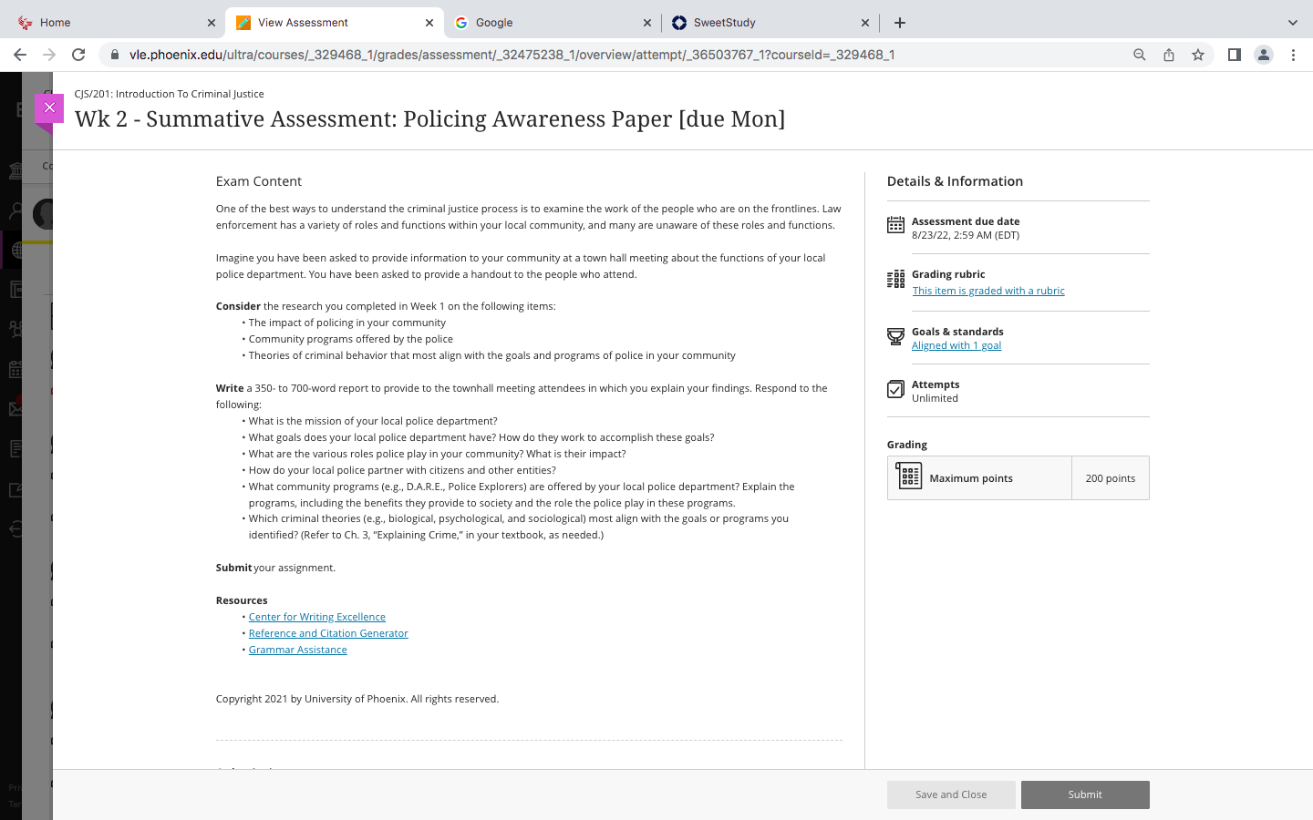
Task: Close the assessment panel with purple X
Action: [49, 108]
